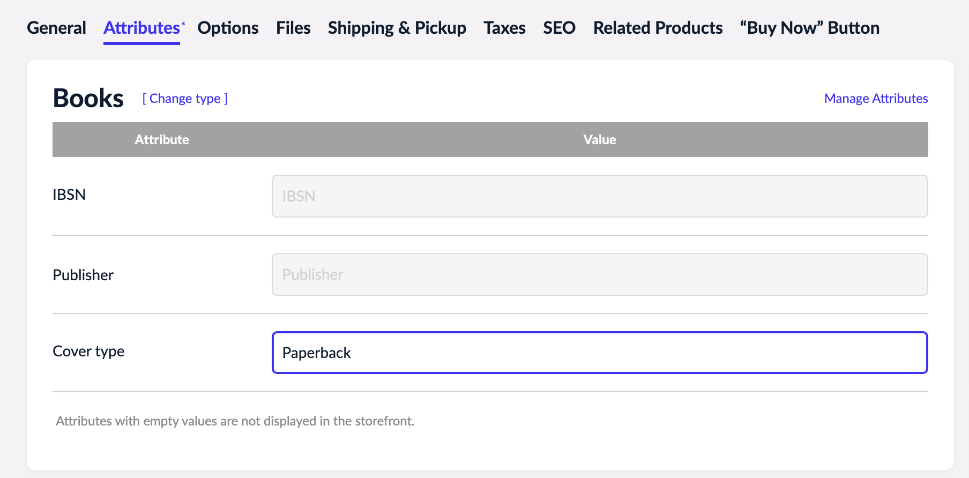Select the Taxes tab
The width and height of the screenshot is (969, 478).
pyautogui.click(x=504, y=27)
